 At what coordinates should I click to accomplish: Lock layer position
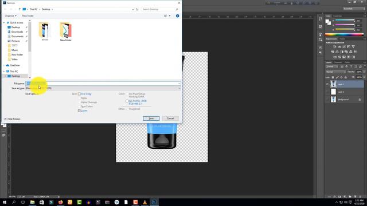[x=341, y=77]
